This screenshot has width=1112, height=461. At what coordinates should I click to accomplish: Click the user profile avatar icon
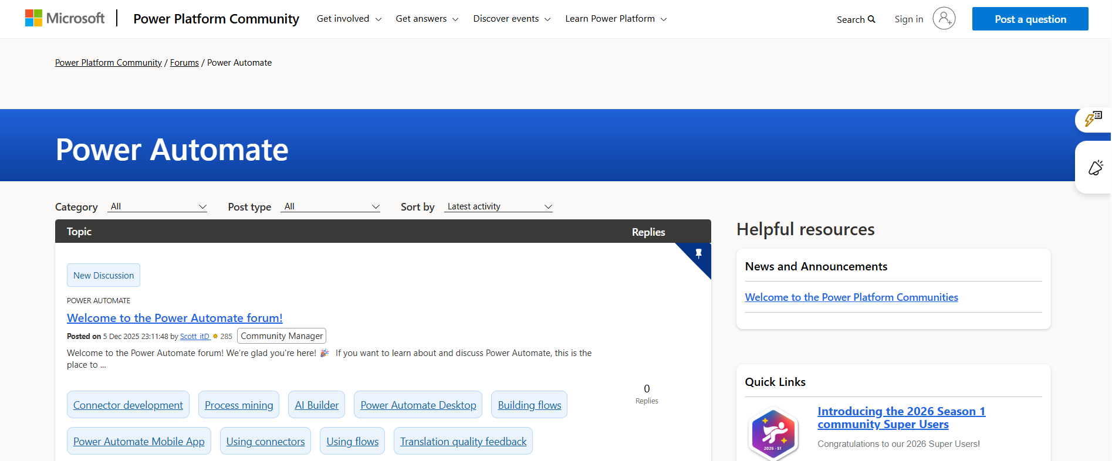(944, 18)
